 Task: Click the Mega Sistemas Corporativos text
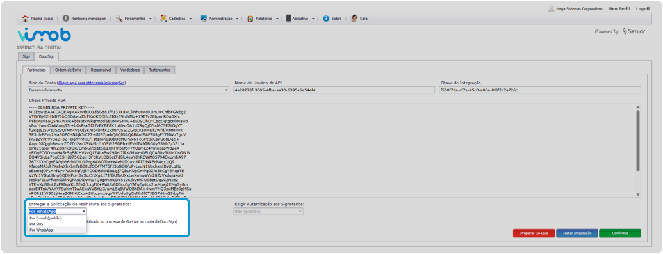click(579, 8)
